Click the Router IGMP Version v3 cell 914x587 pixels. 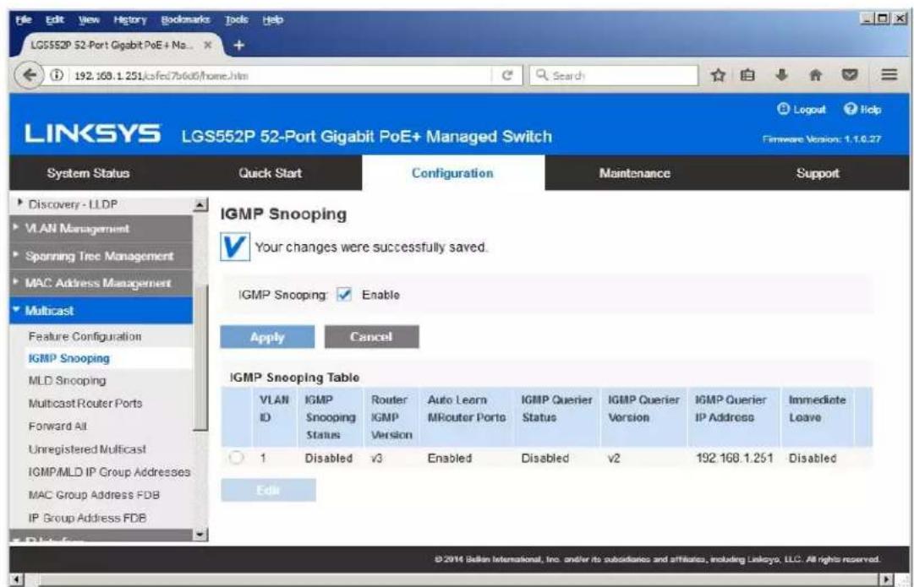click(x=377, y=458)
